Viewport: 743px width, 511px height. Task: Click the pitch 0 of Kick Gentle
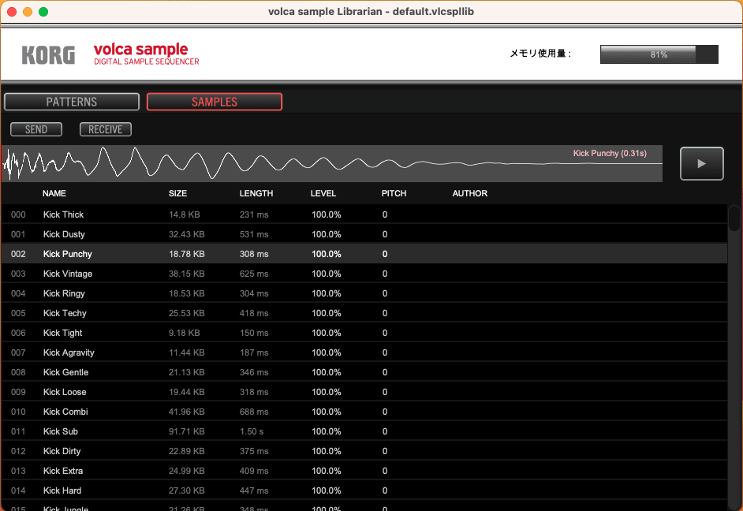(385, 372)
